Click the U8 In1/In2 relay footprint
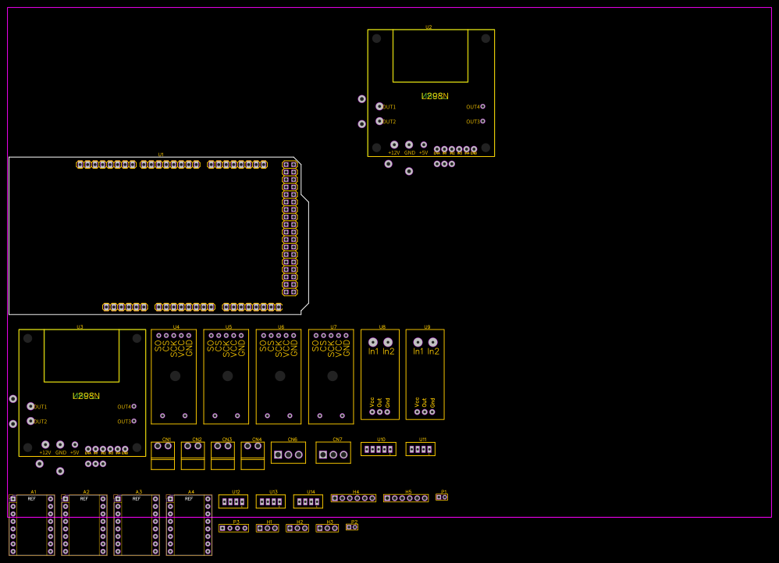Image resolution: width=779 pixels, height=563 pixels. (380, 375)
